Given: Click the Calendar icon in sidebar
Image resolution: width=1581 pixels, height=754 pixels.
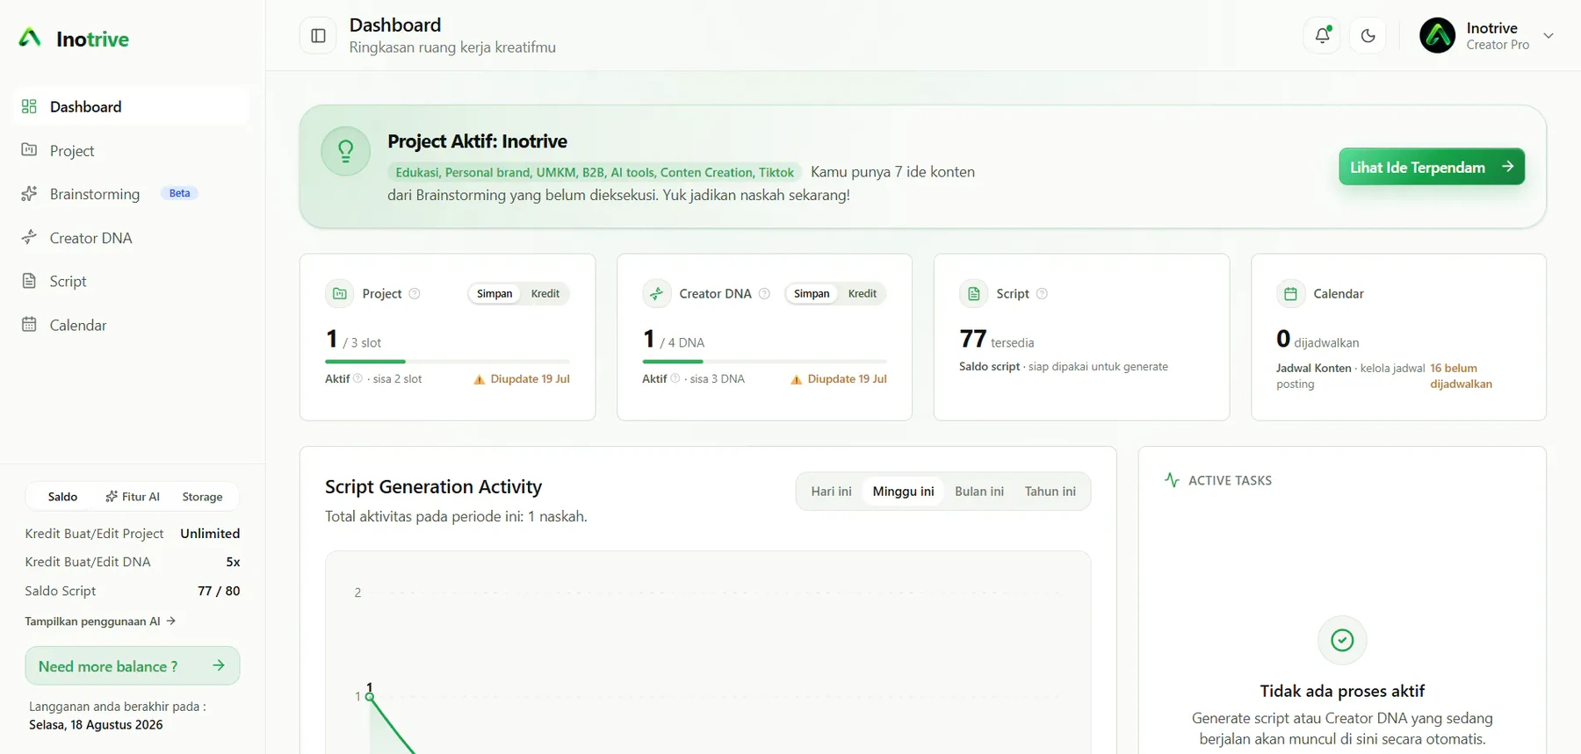Looking at the screenshot, I should (x=29, y=325).
